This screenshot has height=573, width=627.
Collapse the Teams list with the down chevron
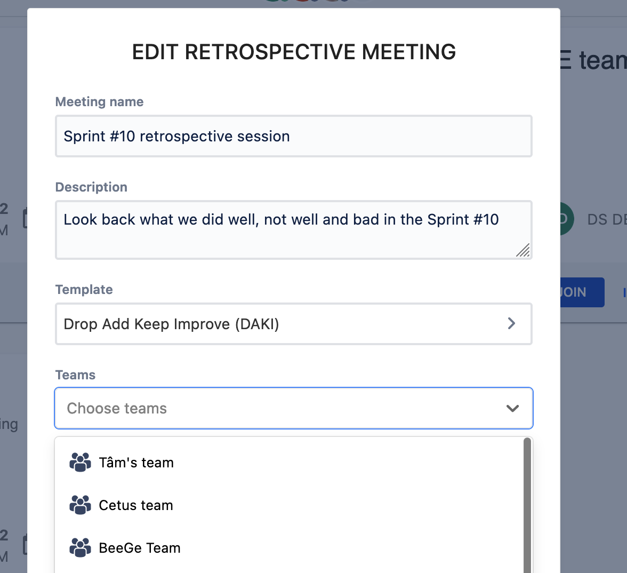click(512, 408)
